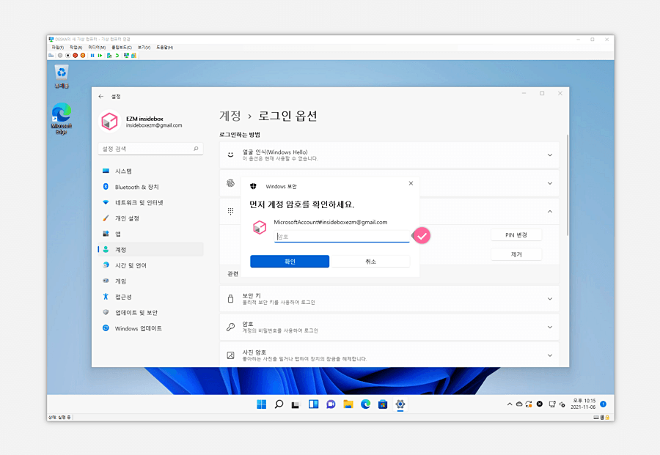660x455 pixels.
Task: Pause the virtual machine using toolbar icon
Action: (x=92, y=55)
